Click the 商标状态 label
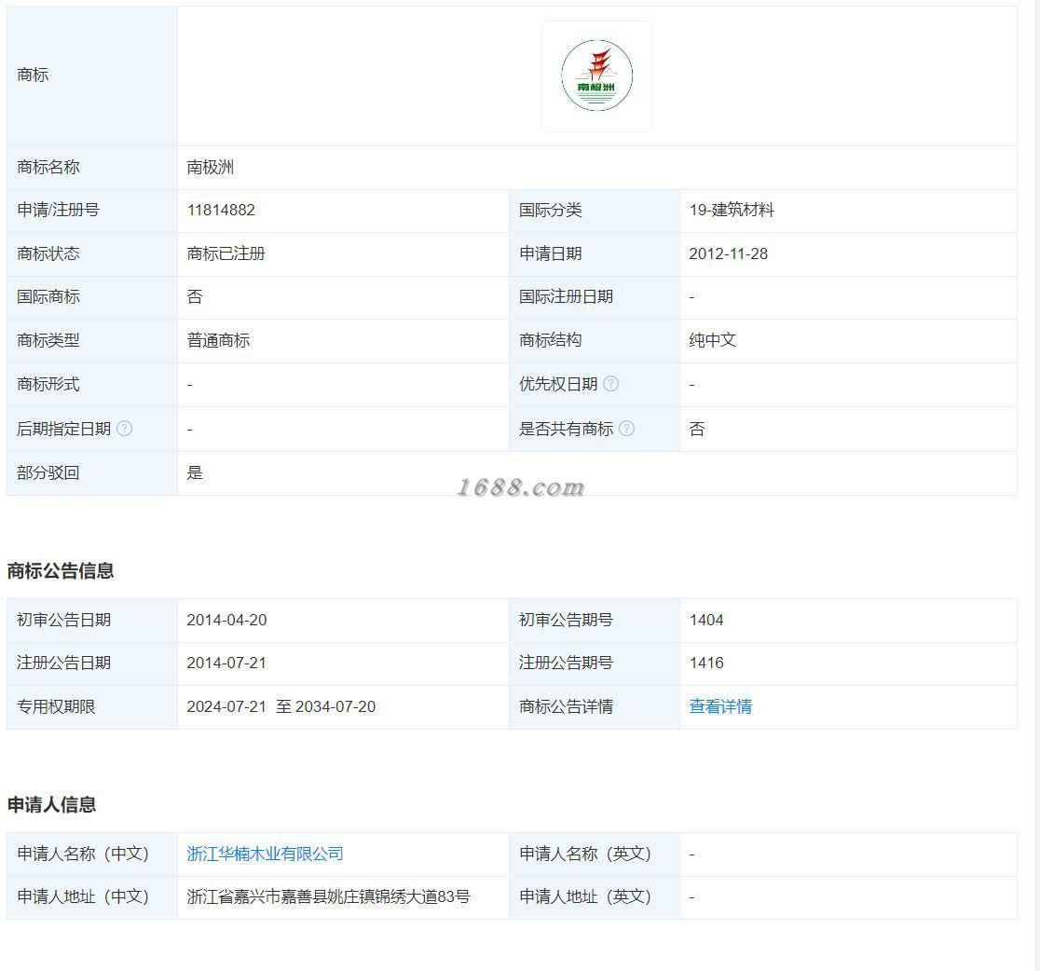 tap(48, 253)
